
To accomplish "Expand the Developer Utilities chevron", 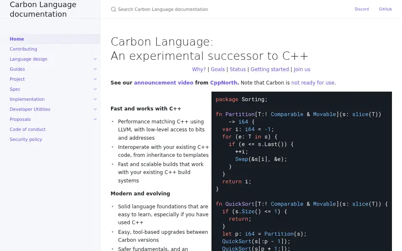I will (95, 109).
